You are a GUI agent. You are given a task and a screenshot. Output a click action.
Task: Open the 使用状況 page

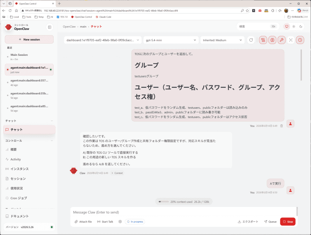[x=29, y=188]
